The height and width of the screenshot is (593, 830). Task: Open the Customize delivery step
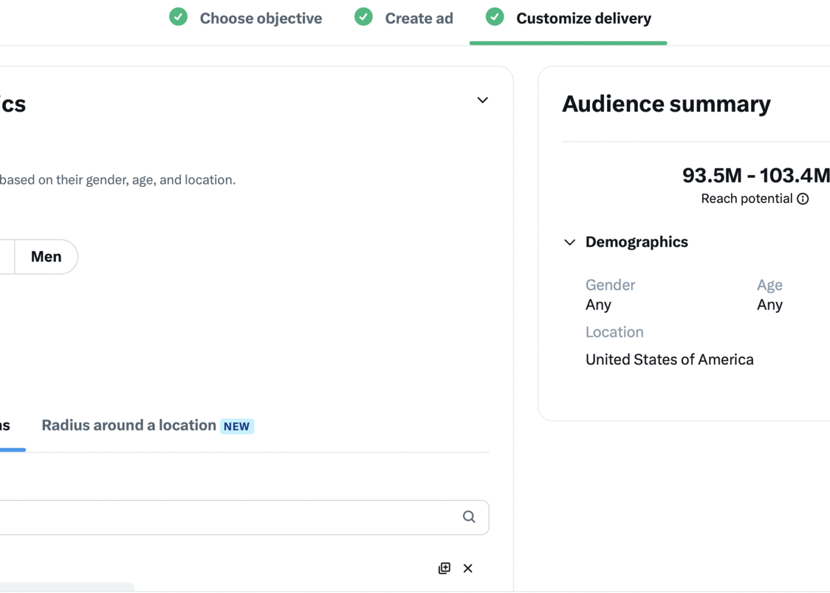[x=583, y=18]
